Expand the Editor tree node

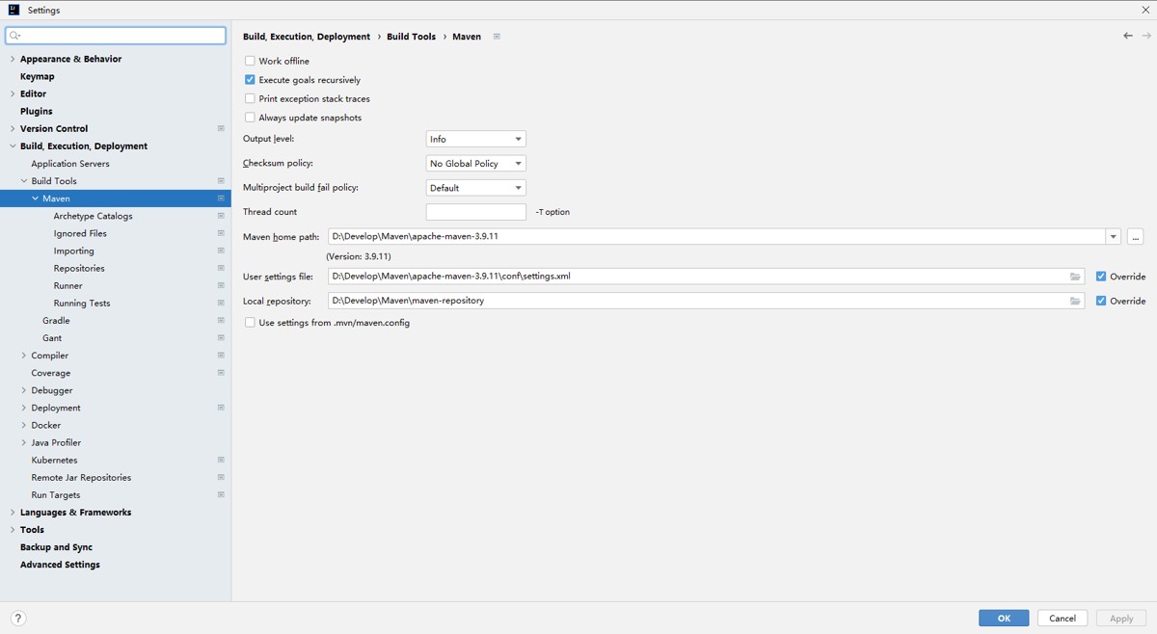tap(12, 93)
